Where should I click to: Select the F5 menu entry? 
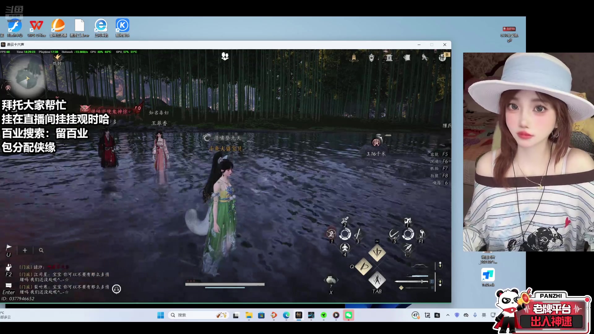click(439, 154)
